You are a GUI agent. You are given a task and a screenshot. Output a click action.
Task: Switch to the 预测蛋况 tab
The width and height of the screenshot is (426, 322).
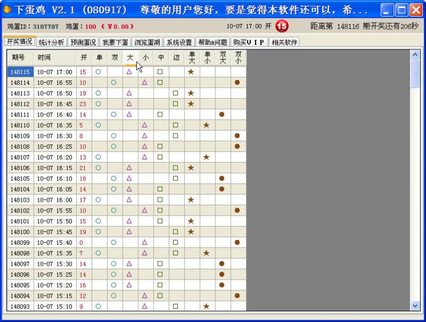[x=83, y=42]
